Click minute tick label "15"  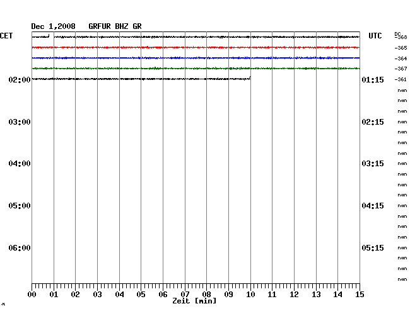(x=360, y=295)
